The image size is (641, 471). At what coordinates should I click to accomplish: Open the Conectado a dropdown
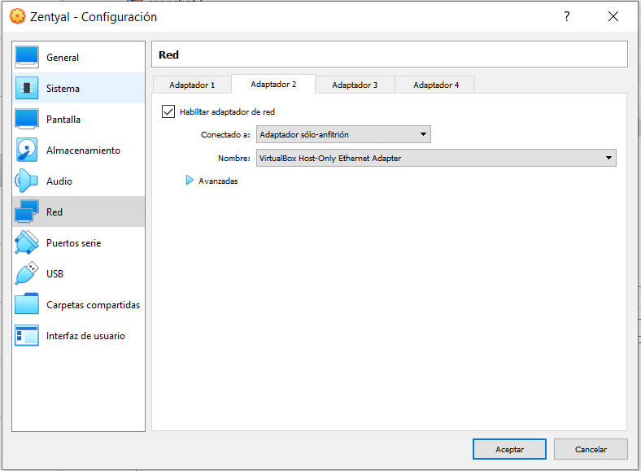point(343,134)
